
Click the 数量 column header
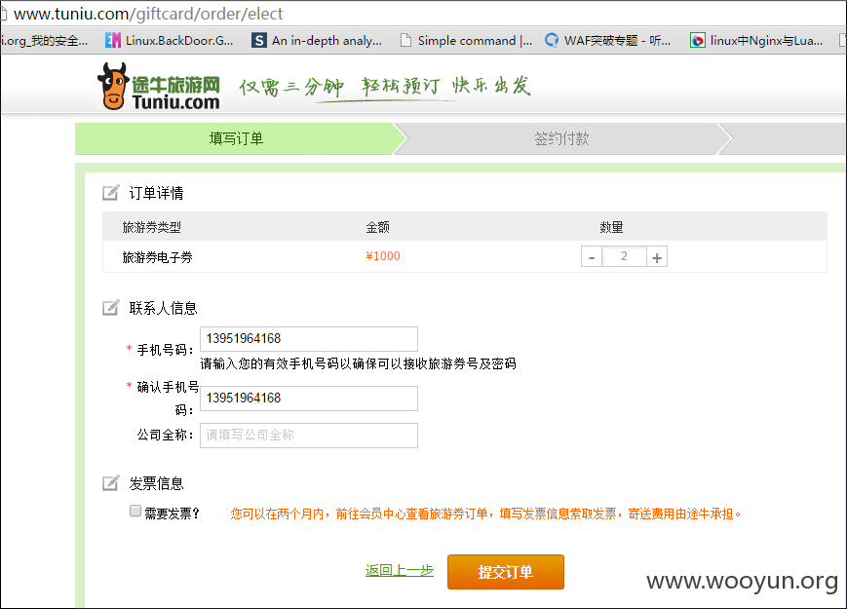click(611, 227)
